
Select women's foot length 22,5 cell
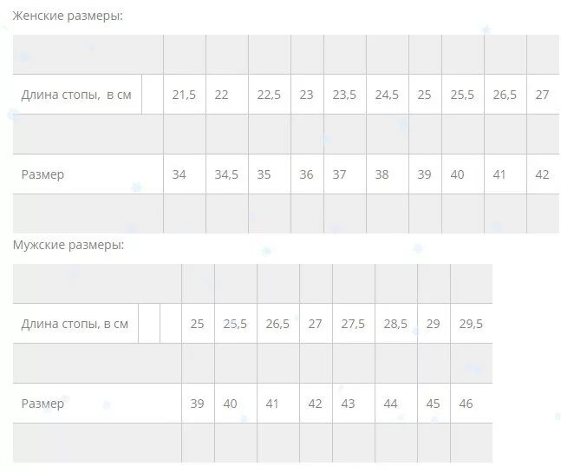pyautogui.click(x=269, y=95)
